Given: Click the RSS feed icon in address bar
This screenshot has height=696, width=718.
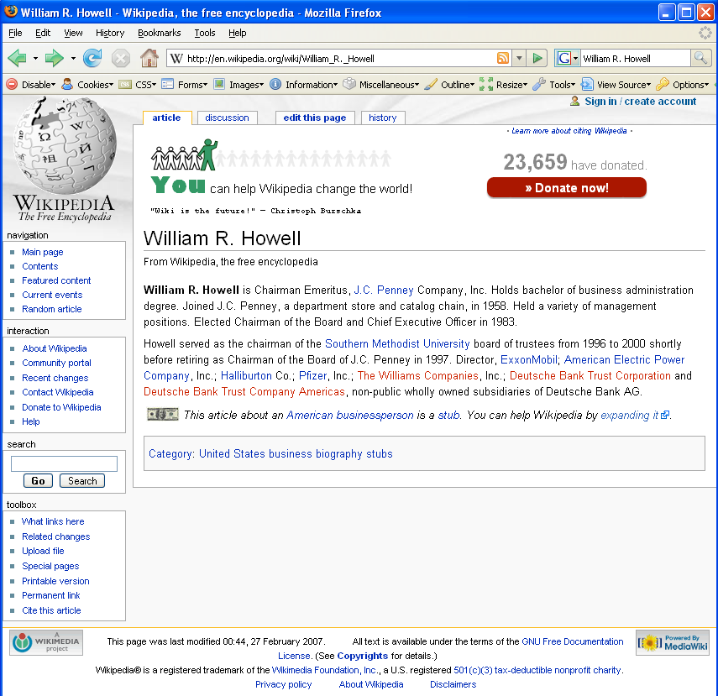Looking at the screenshot, I should tap(503, 58).
